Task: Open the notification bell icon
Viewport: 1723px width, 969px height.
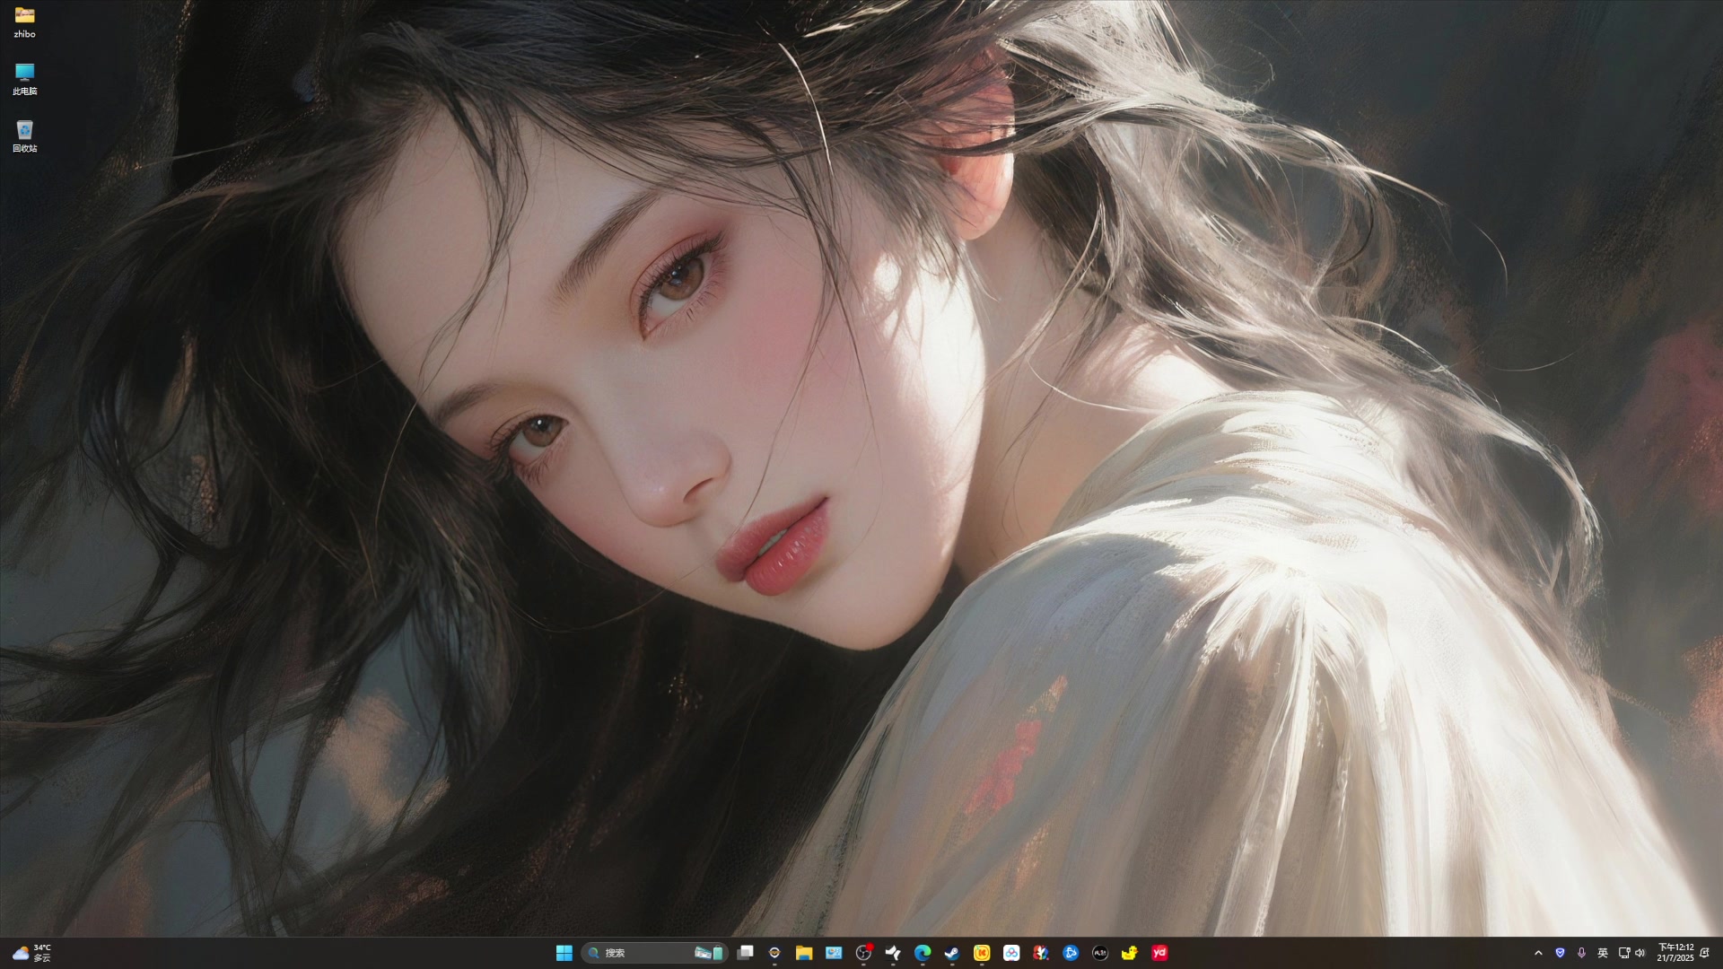Action: [x=1704, y=953]
